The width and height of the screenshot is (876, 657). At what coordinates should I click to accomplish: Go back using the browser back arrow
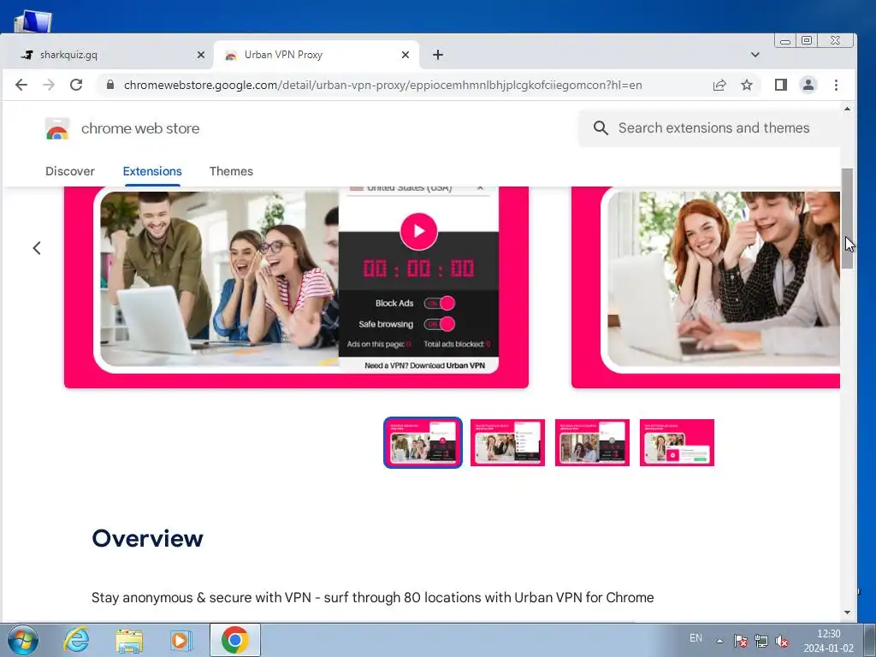pos(21,85)
